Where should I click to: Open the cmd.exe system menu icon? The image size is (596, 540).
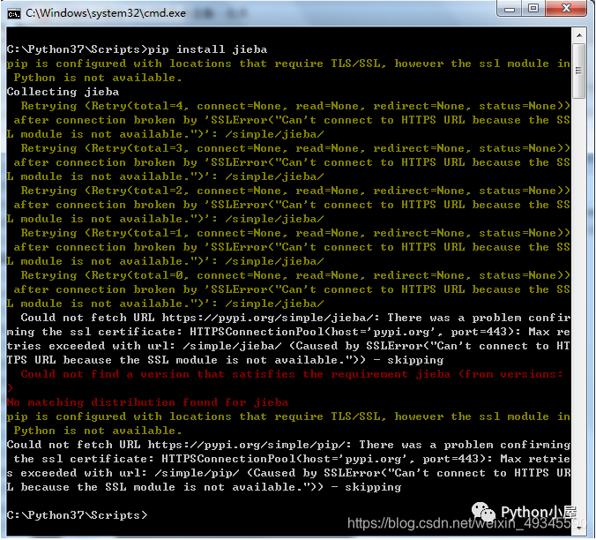(x=14, y=14)
